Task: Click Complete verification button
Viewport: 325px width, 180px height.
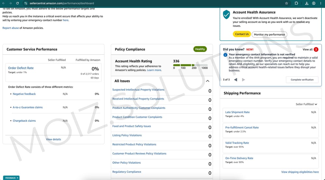Action: [302, 80]
